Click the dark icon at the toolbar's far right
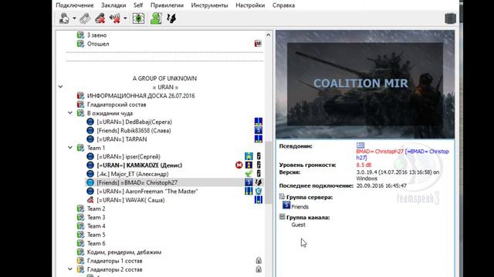494x277 pixels. (x=450, y=18)
